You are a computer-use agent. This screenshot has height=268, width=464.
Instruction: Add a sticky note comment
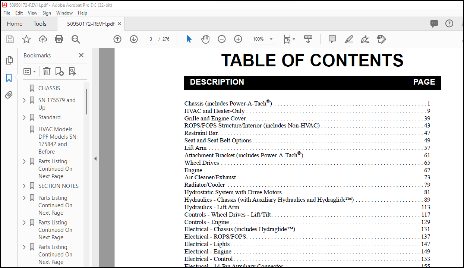coord(332,39)
